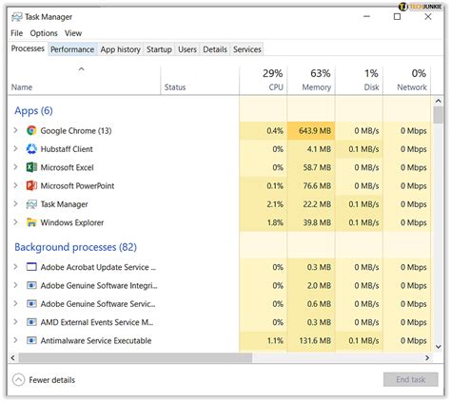The image size is (451, 402).
Task: Click the Apps (6) group heading
Action: [33, 110]
